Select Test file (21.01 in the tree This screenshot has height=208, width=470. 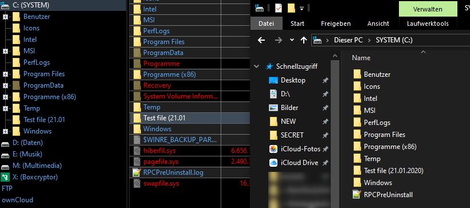point(44,120)
